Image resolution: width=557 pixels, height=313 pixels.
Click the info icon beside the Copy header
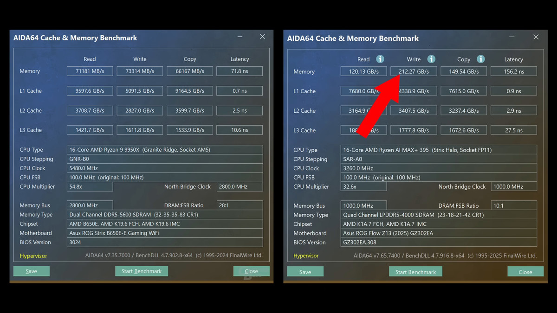[x=481, y=59]
